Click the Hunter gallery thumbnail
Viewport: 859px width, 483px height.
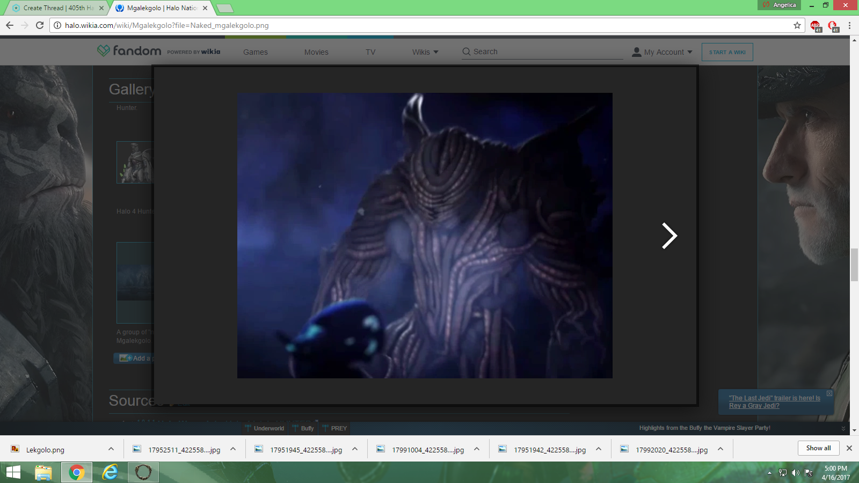pyautogui.click(x=135, y=163)
